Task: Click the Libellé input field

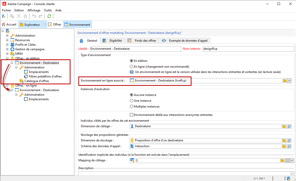Action: click(x=135, y=49)
